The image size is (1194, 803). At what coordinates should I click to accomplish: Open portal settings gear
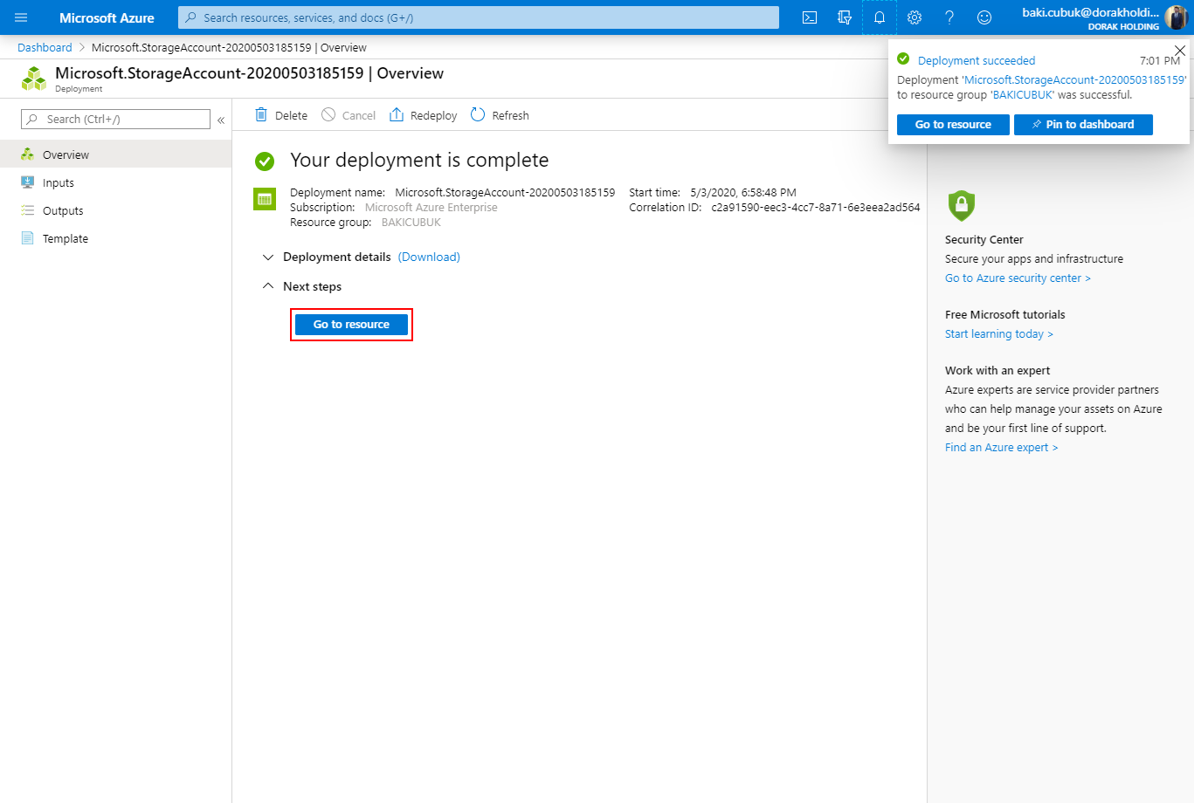point(914,17)
